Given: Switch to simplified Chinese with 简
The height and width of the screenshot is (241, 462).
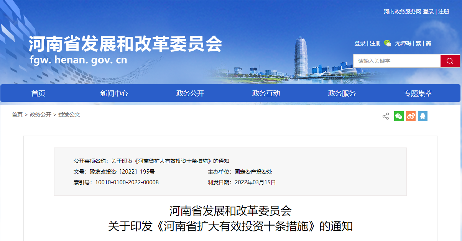Looking at the screenshot, I should [x=428, y=43].
